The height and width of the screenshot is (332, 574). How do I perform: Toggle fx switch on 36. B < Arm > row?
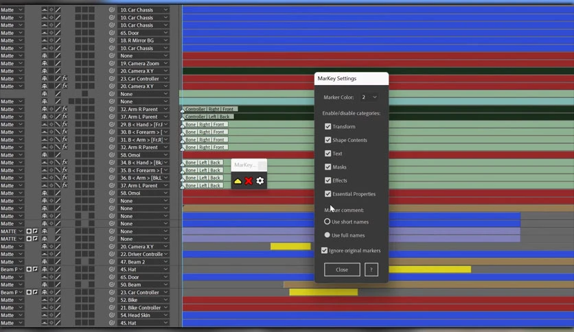tap(65, 178)
